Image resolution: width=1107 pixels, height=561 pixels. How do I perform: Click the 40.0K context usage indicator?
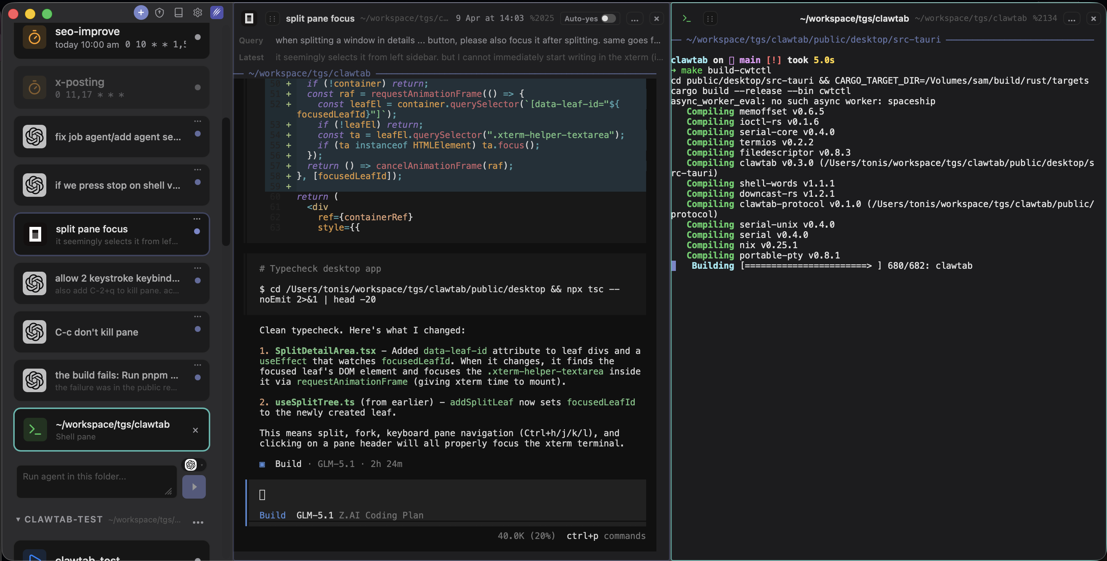click(525, 536)
